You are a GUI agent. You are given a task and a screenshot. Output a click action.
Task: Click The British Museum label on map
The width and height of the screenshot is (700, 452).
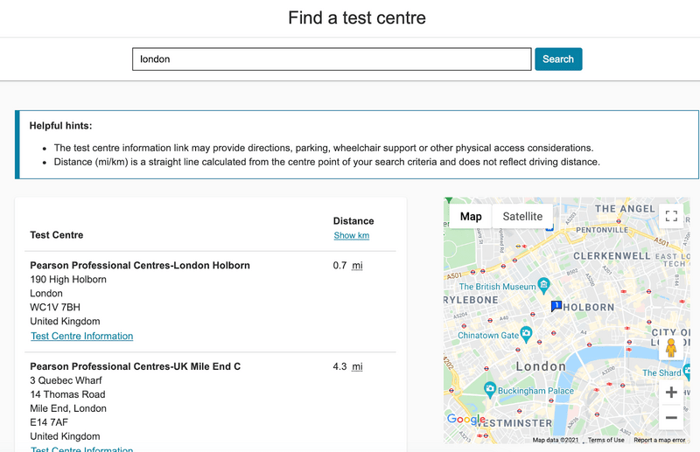[497, 287]
